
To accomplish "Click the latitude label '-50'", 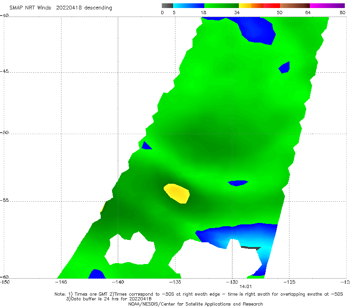I will click(4, 132).
